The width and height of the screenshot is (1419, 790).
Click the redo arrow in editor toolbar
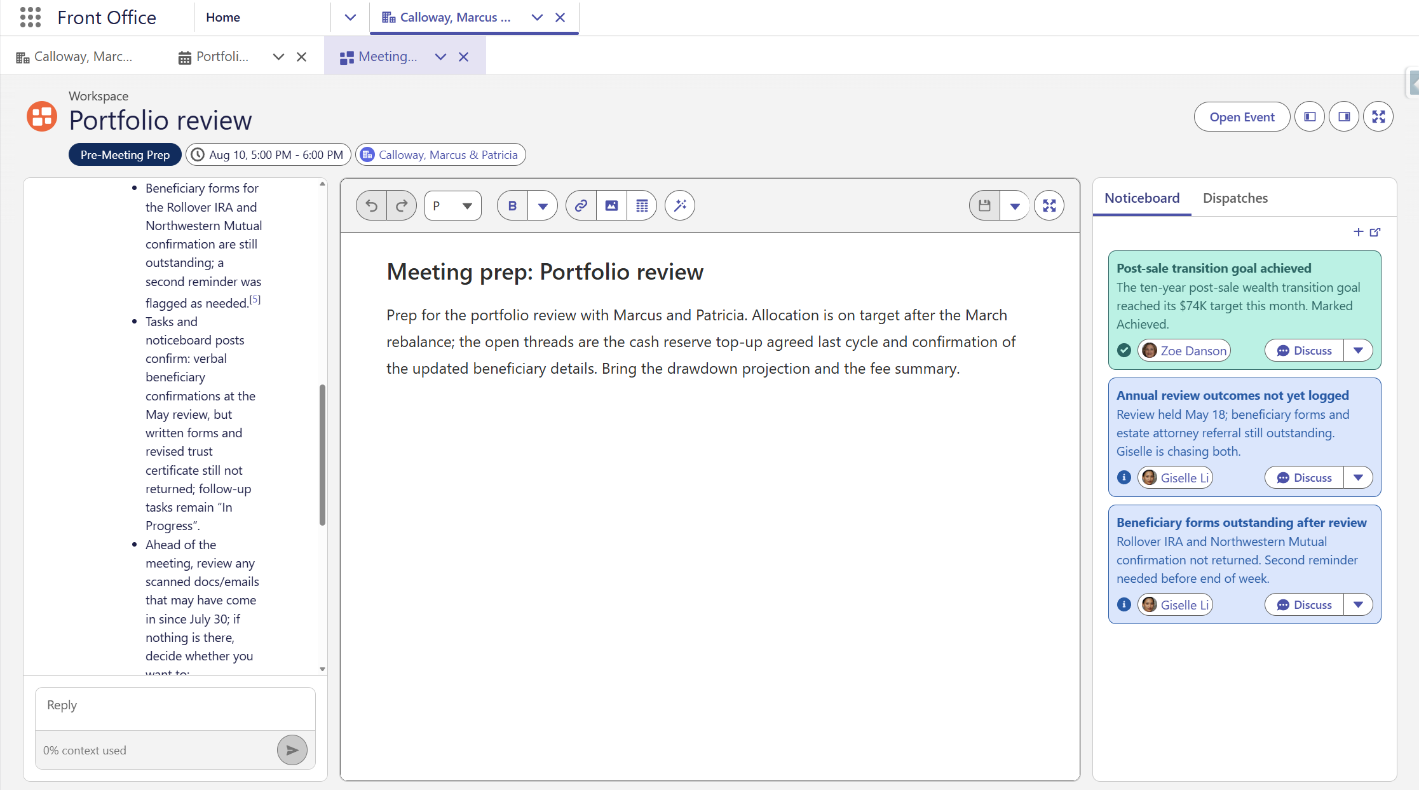402,206
